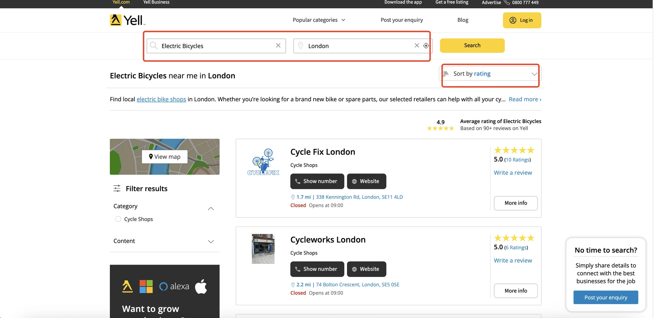Open the Sort by rating dropdown

pyautogui.click(x=490, y=74)
